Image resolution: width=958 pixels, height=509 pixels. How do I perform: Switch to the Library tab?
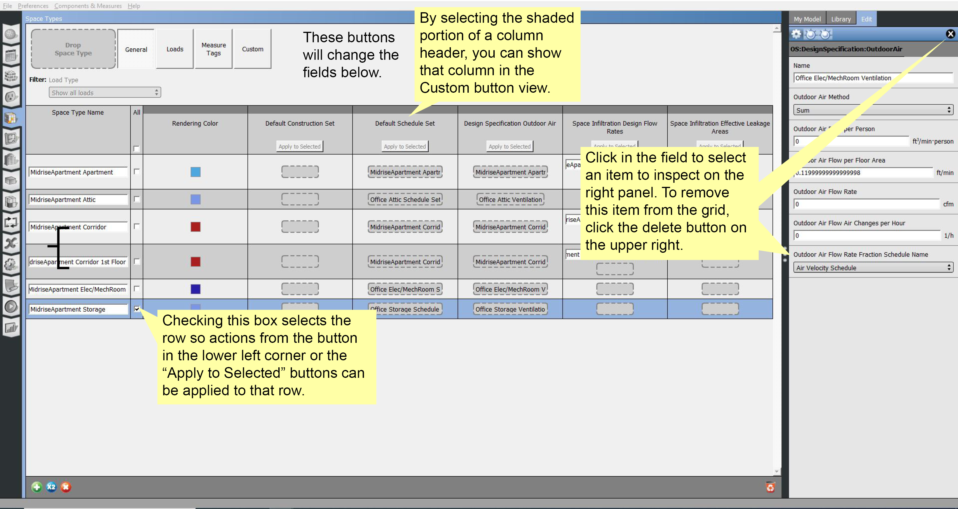point(840,19)
